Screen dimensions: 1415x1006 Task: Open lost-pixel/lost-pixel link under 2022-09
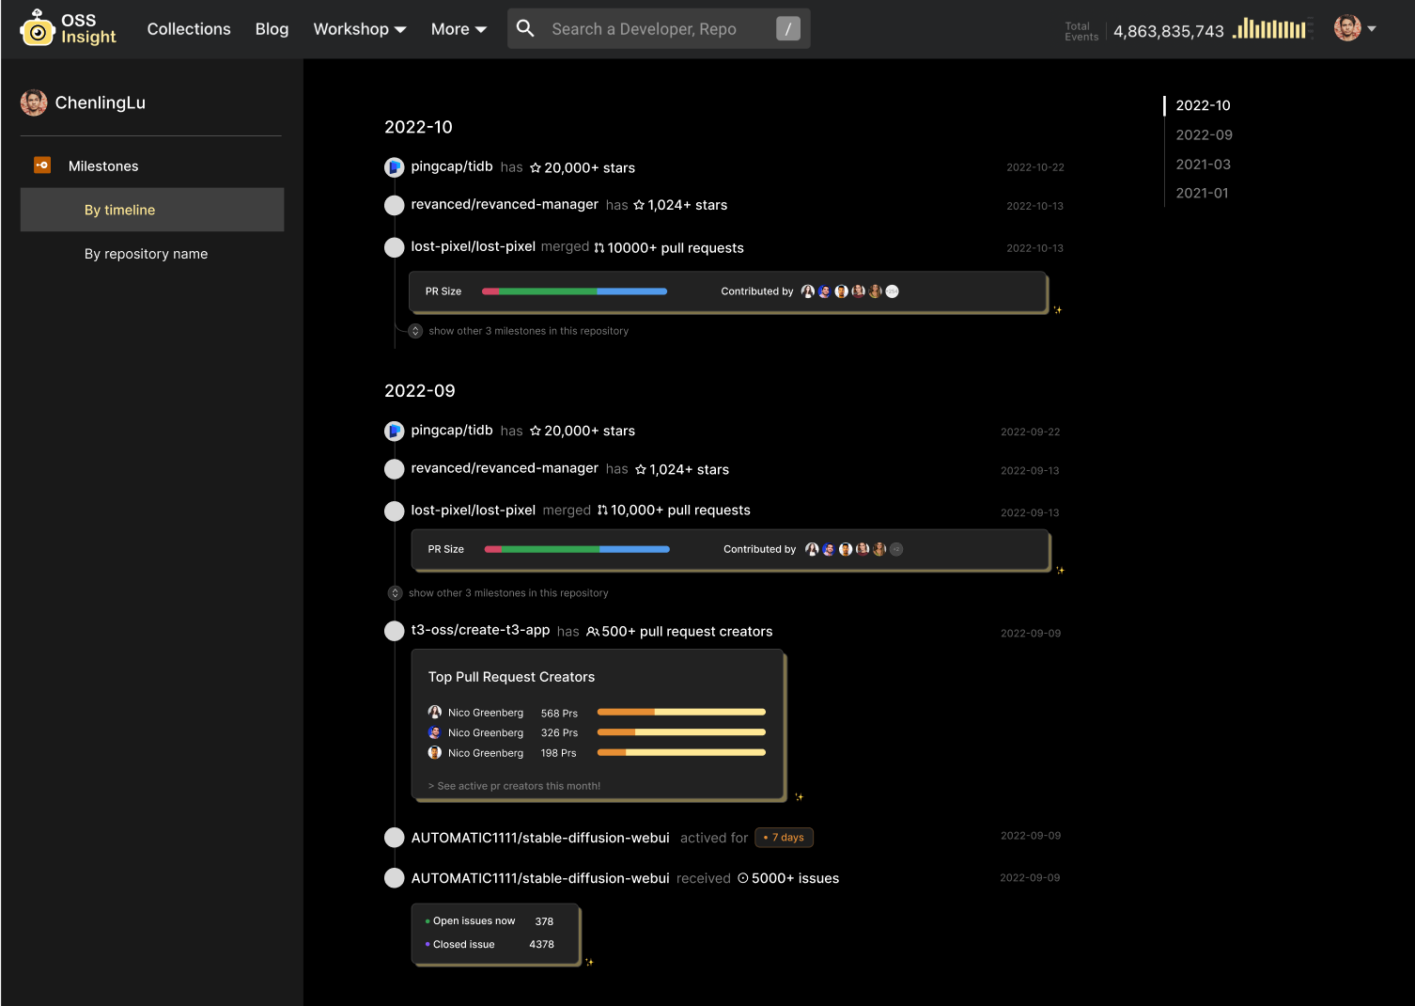(x=473, y=510)
